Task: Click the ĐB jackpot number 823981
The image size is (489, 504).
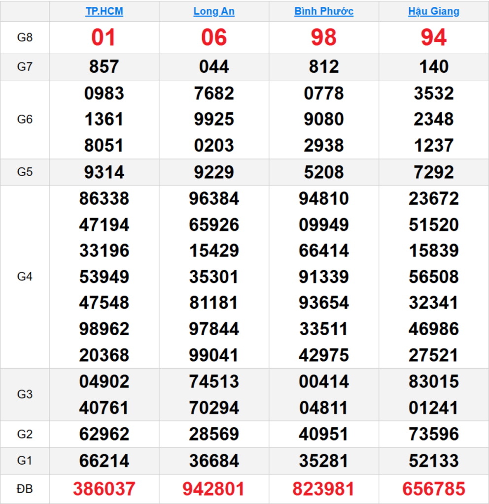Action: pyautogui.click(x=323, y=489)
